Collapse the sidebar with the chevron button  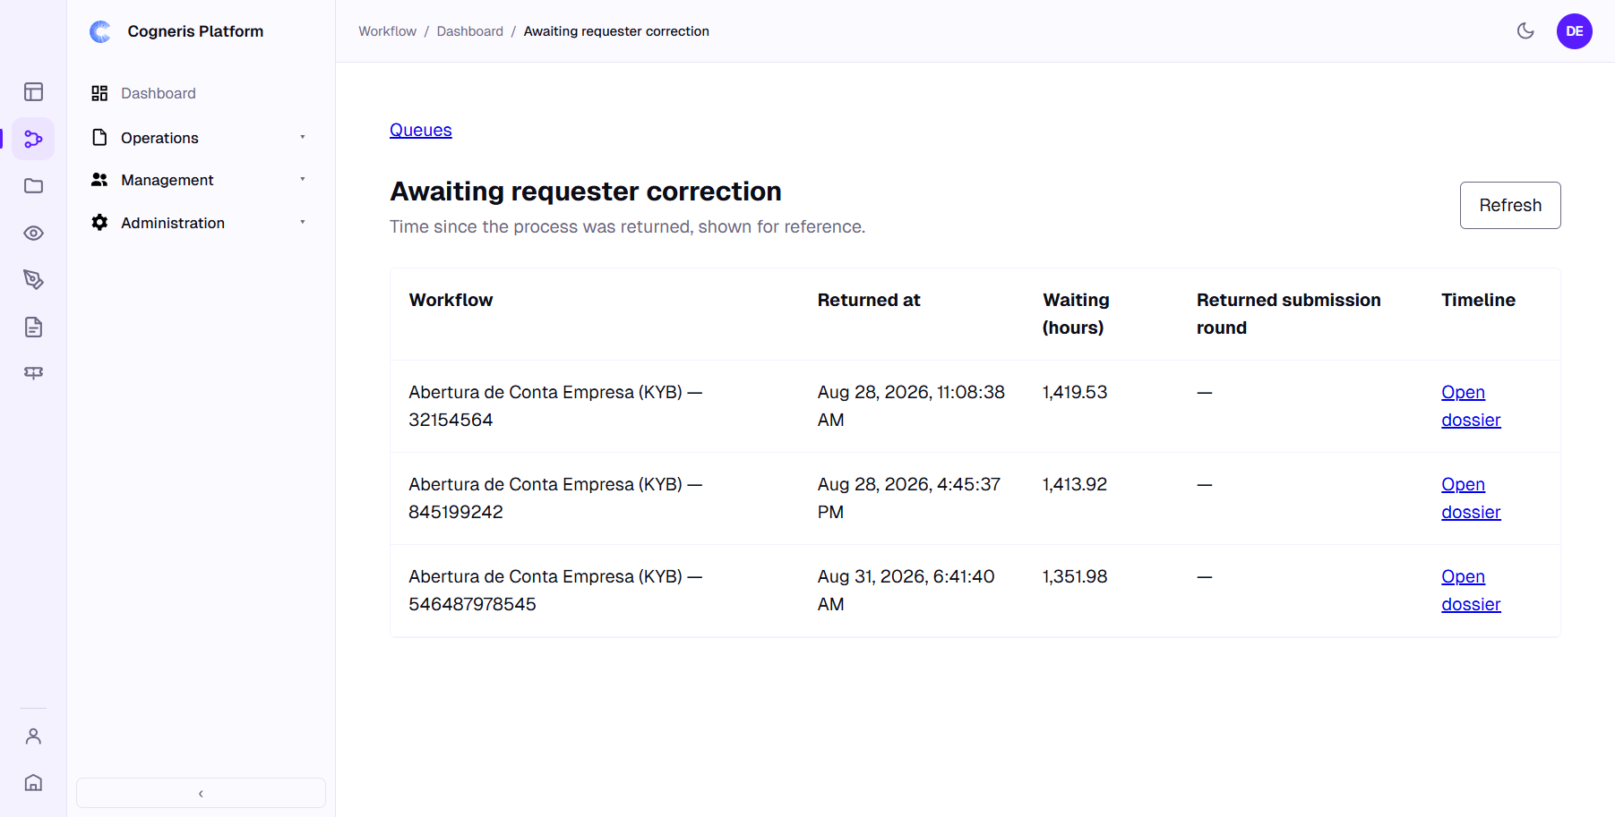click(201, 793)
